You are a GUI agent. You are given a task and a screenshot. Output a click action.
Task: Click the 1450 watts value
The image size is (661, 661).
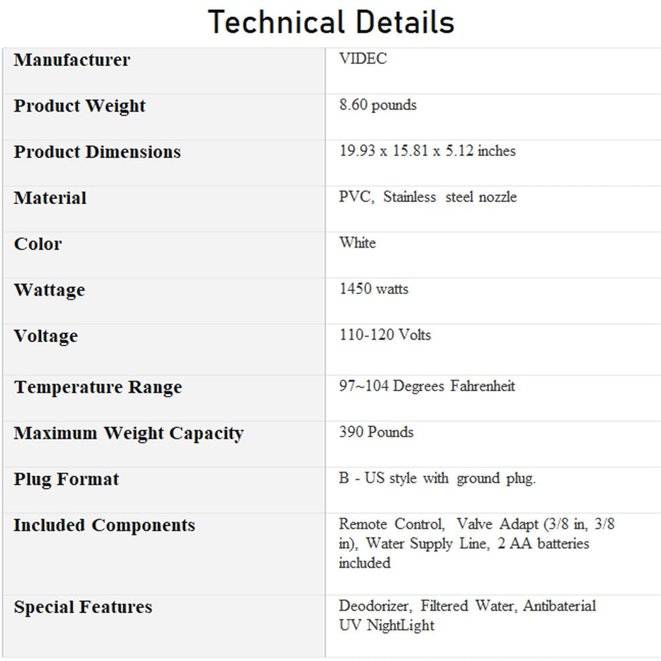click(x=373, y=289)
